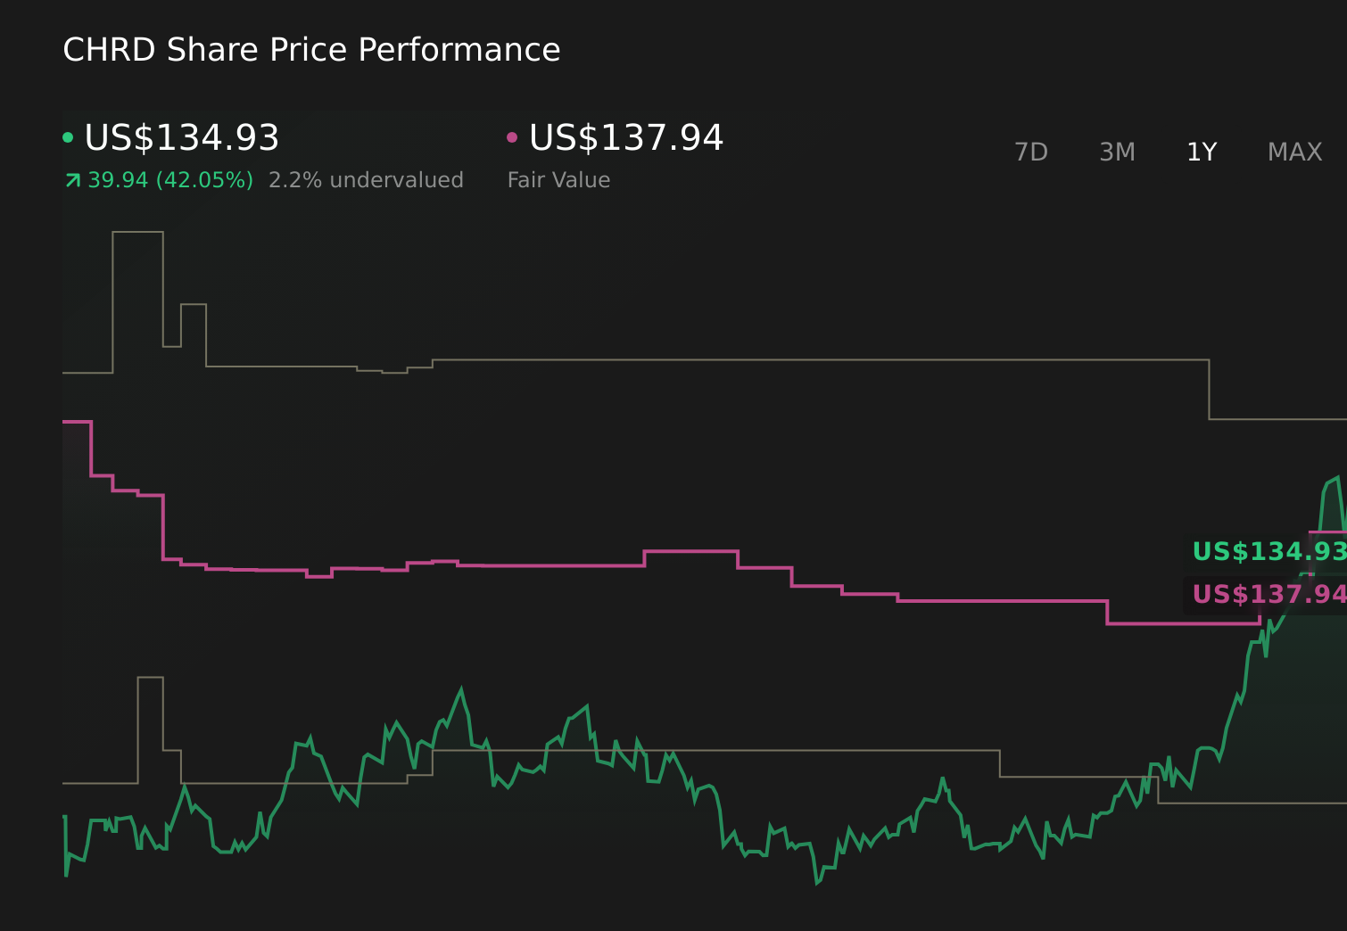Click the green upward arrow change indicator
This screenshot has width=1347, height=931.
tap(72, 179)
